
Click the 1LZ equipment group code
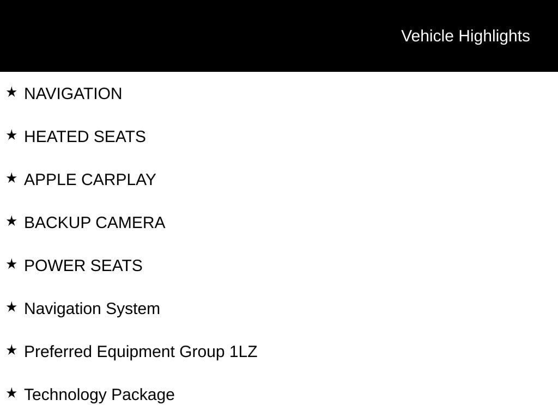244,352
